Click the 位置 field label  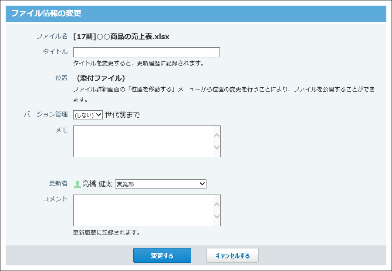point(61,78)
